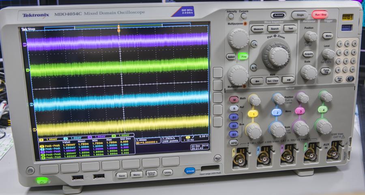Image resolution: width=365 pixels, height=195 pixels.
Task: Click the left arrow Mark button
Action: (x=257, y=81)
